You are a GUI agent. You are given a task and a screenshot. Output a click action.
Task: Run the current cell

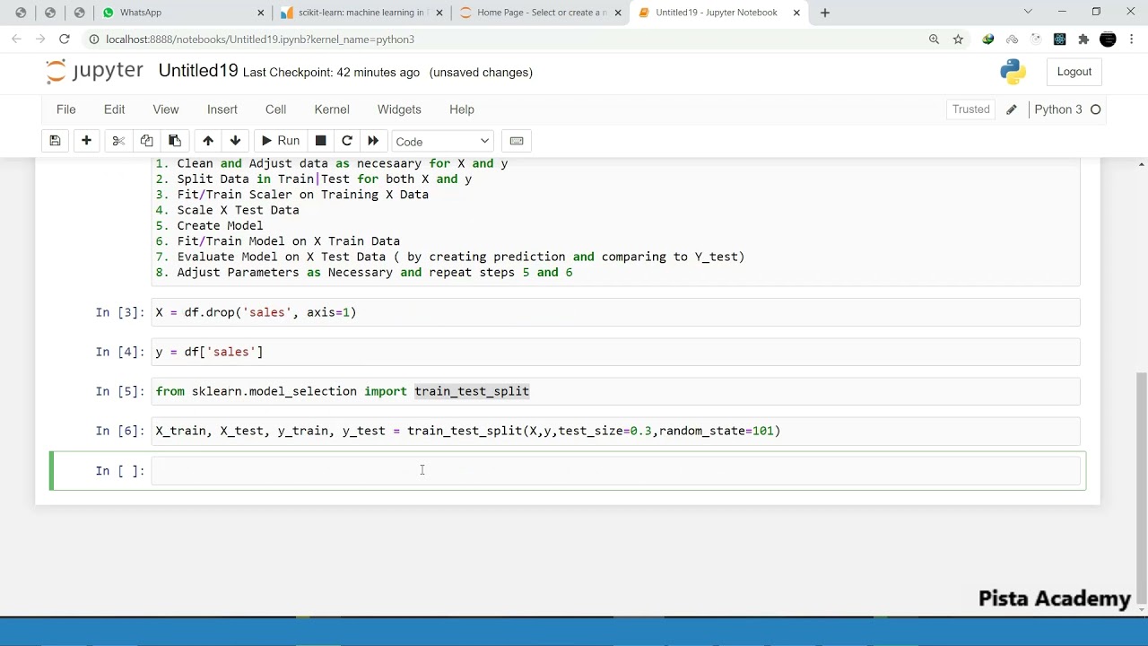pos(280,141)
